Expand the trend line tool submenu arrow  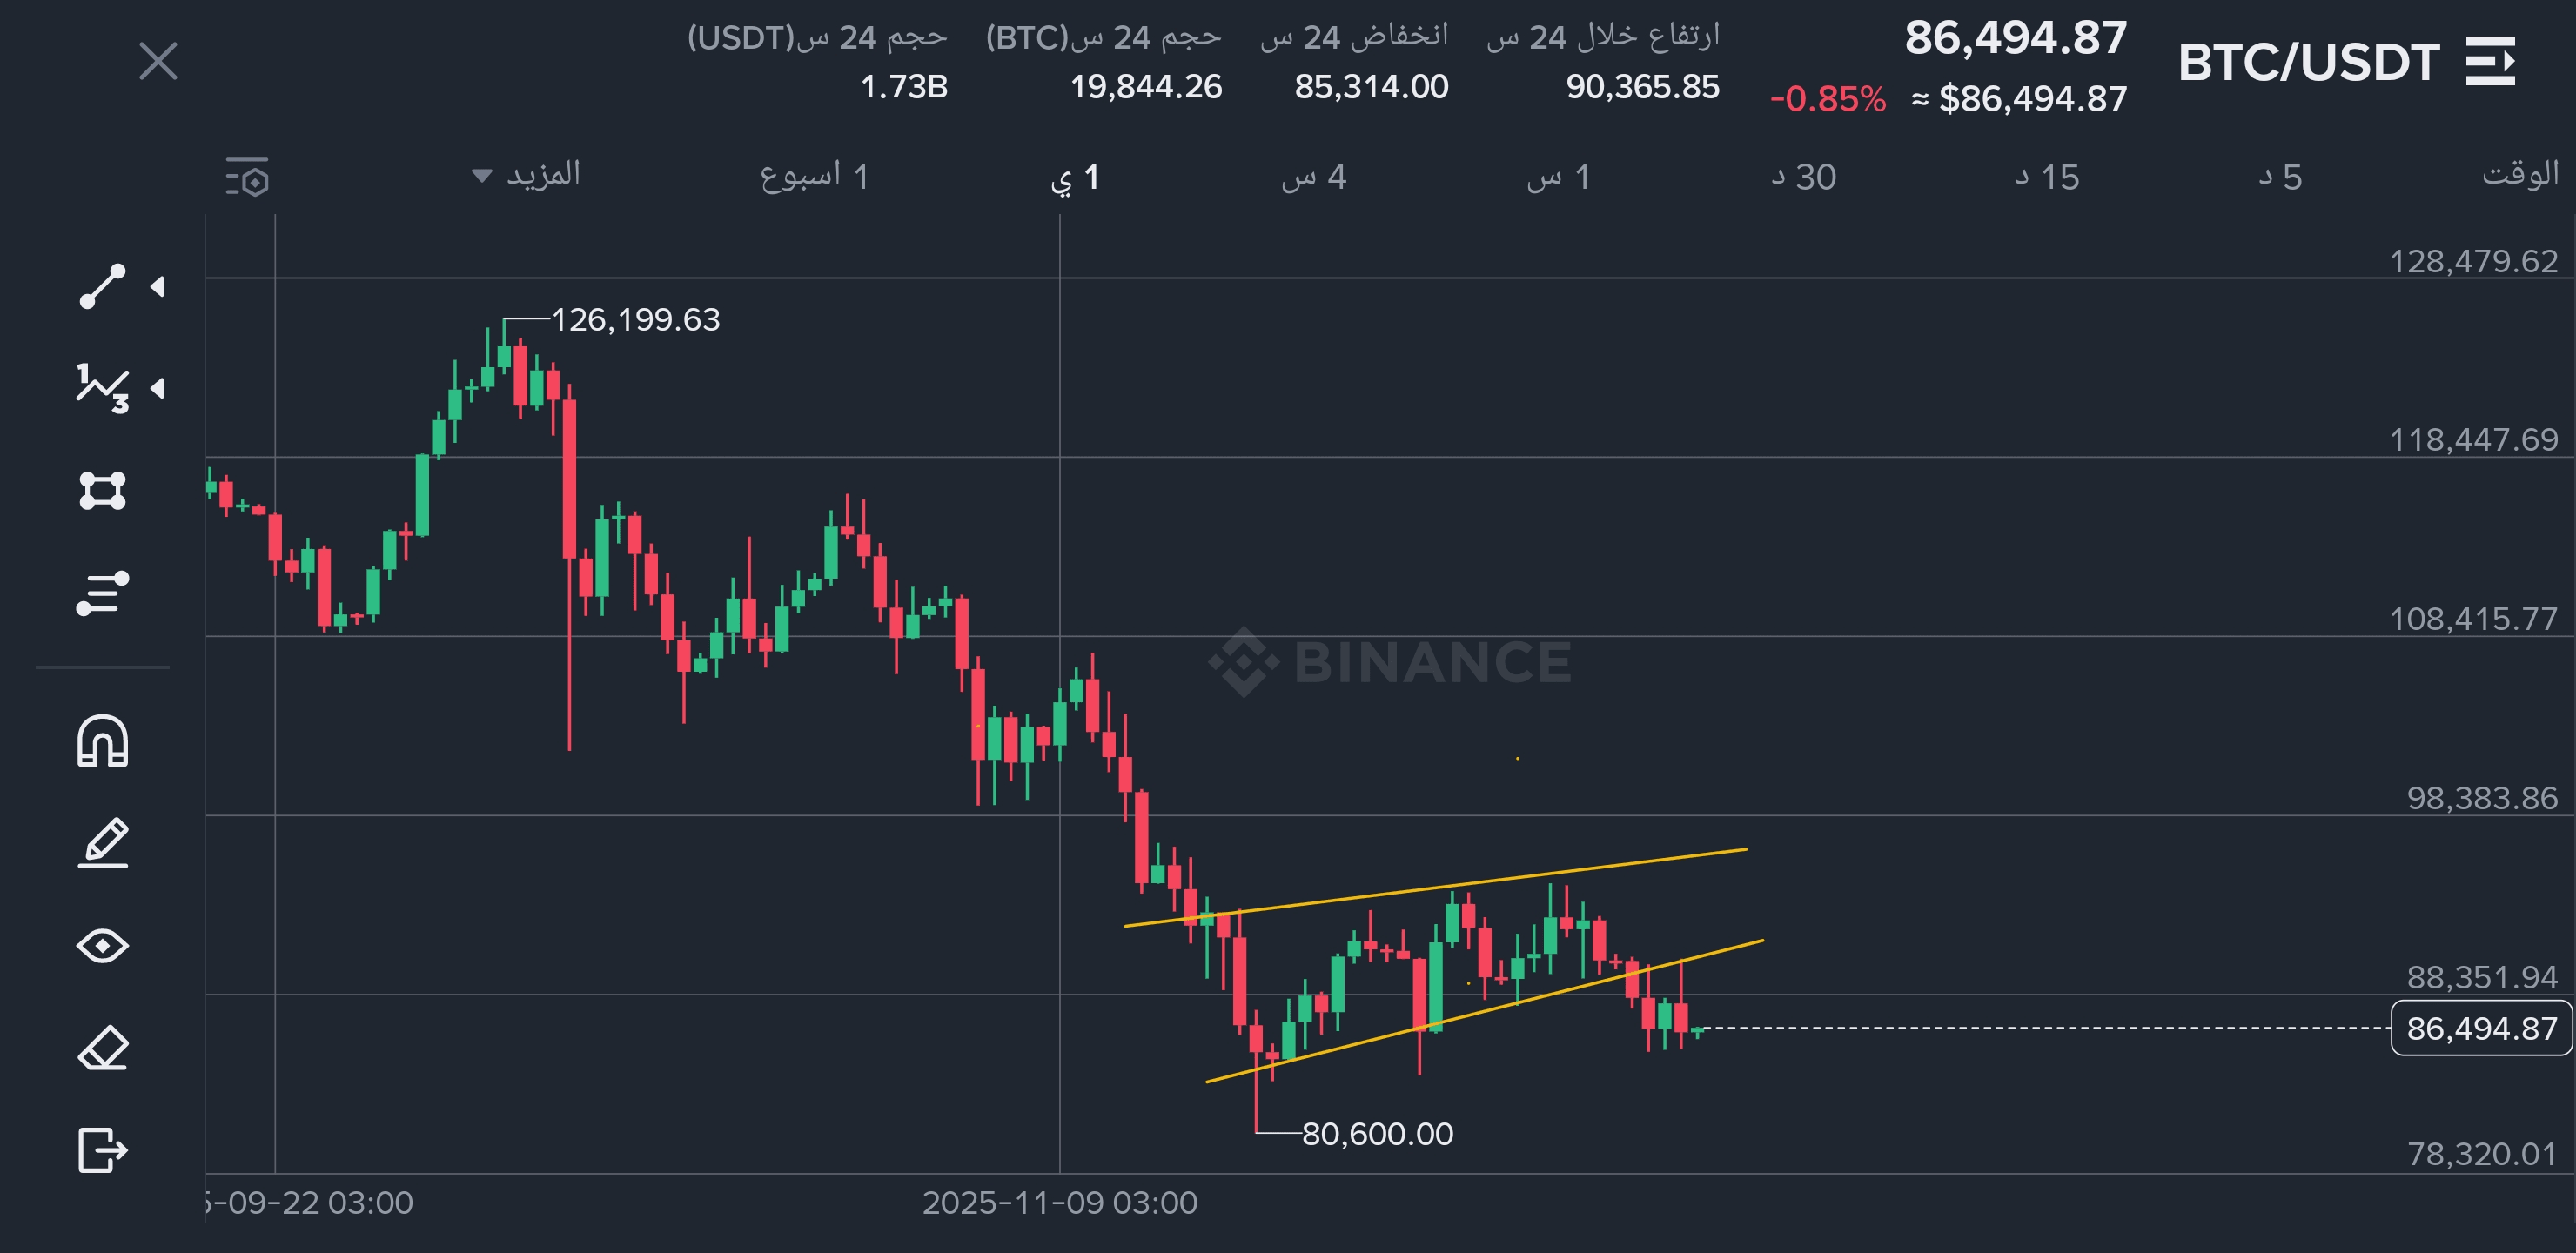point(157,287)
